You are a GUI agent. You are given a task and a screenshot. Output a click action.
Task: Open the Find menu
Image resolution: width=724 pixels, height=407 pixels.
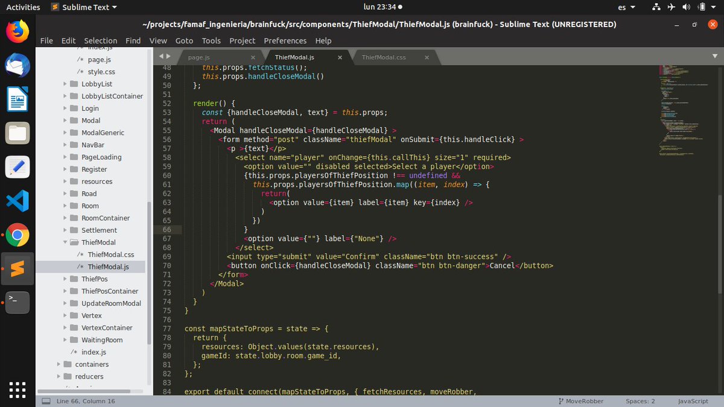click(x=133, y=40)
